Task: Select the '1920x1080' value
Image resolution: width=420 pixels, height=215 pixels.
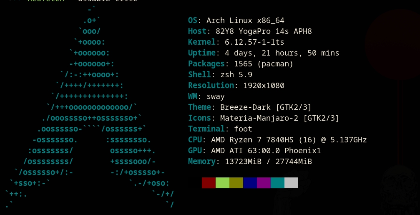Action: point(264,86)
